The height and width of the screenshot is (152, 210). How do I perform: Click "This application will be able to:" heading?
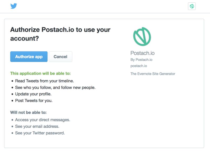point(40,74)
